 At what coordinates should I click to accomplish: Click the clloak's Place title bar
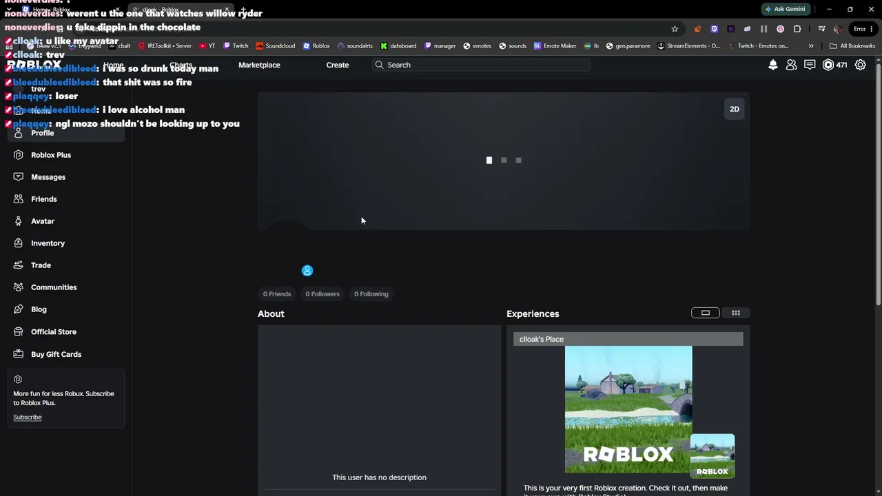tap(628, 339)
